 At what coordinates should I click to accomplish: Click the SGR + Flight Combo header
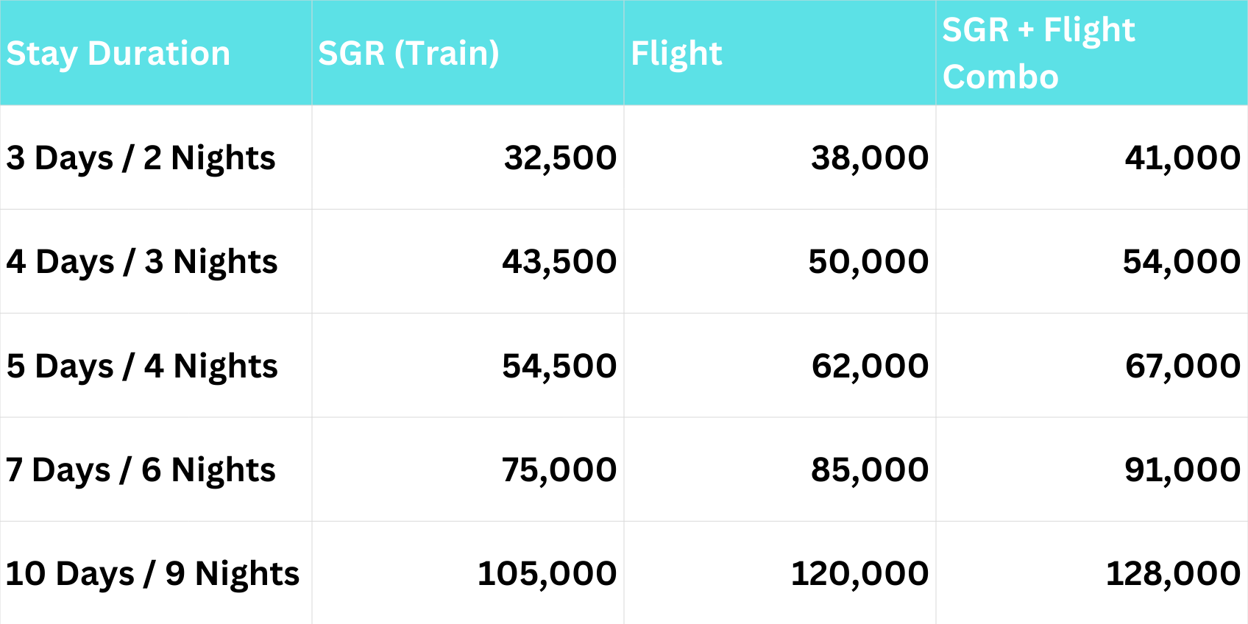click(1038, 53)
